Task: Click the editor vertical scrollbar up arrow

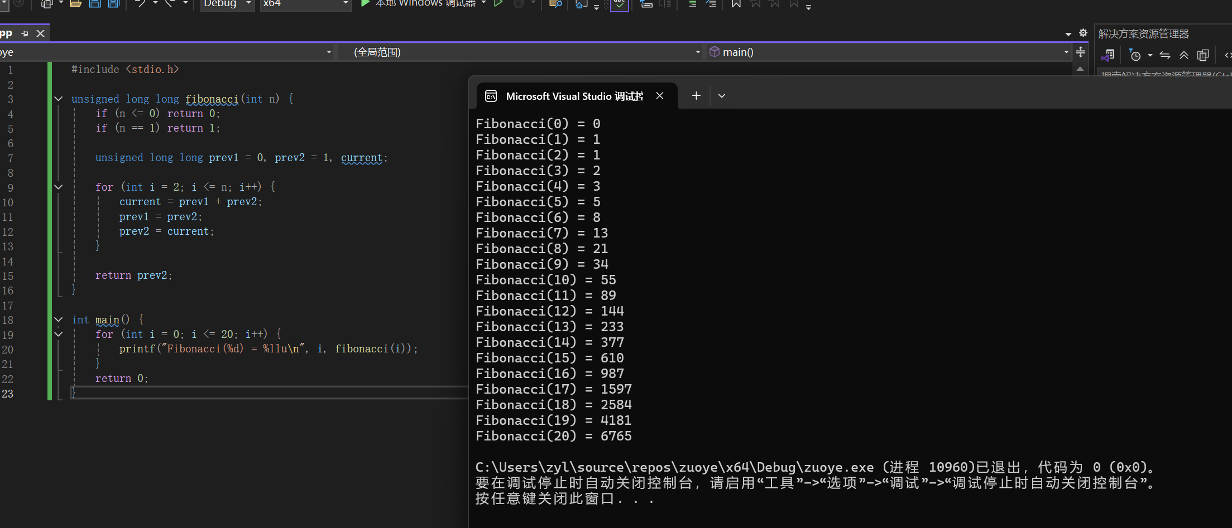Action: (1080, 69)
